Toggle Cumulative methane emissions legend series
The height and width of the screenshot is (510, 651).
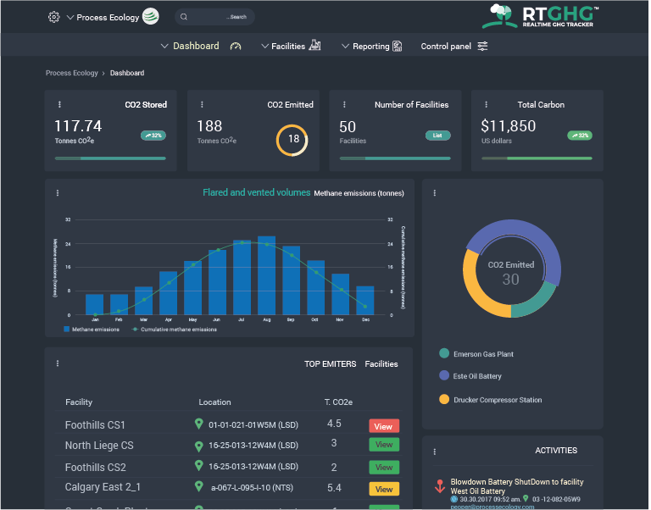pyautogui.click(x=174, y=330)
